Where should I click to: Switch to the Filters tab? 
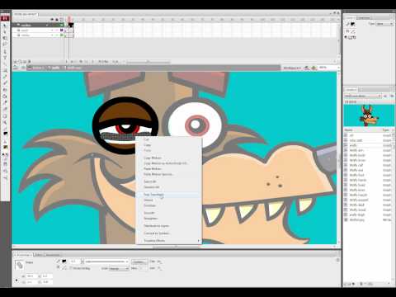click(39, 255)
